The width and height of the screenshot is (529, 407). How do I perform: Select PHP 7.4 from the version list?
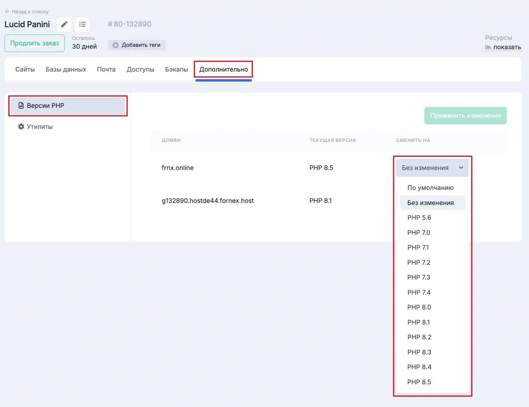pos(419,292)
